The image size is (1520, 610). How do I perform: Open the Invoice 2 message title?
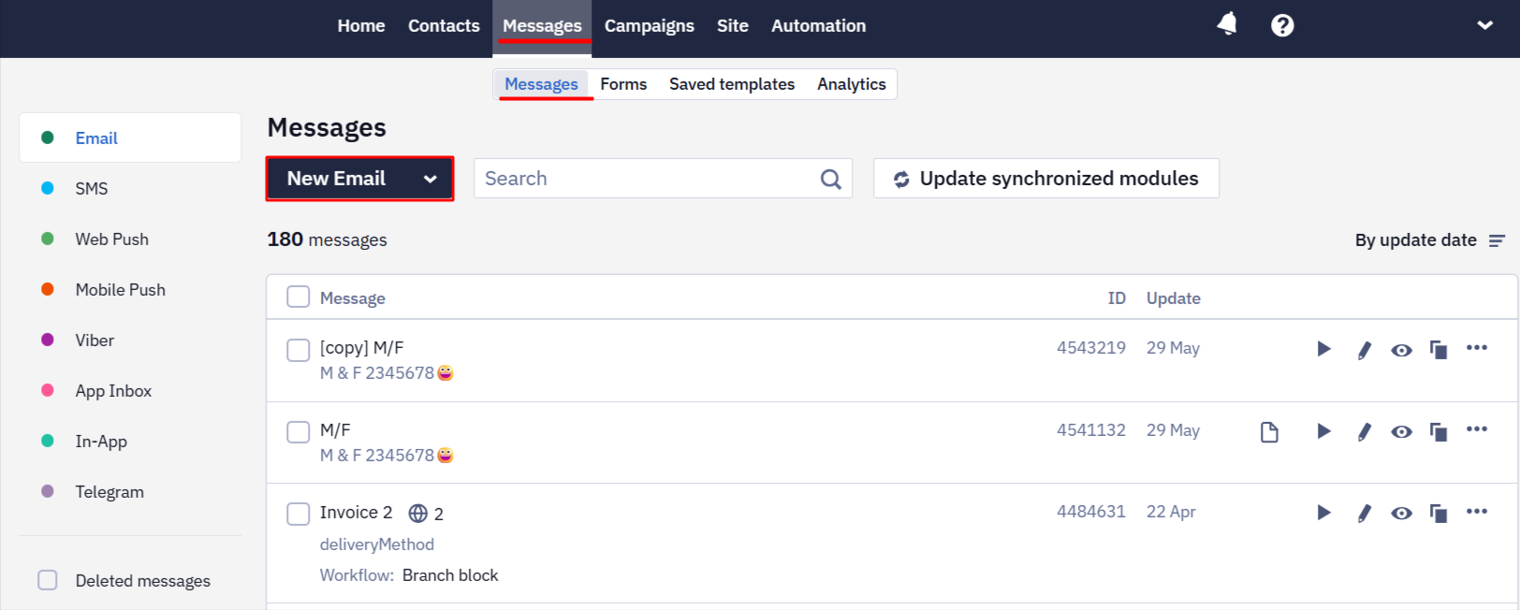(x=356, y=512)
